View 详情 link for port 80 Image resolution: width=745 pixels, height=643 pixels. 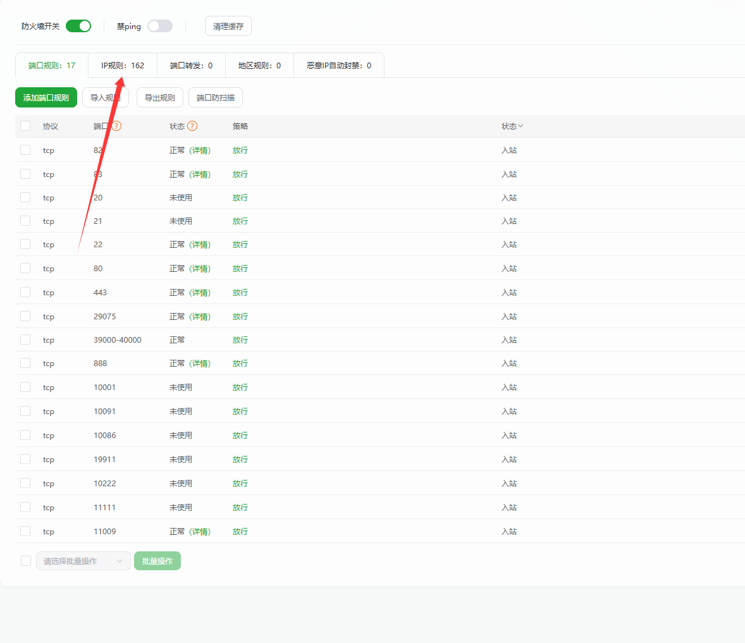point(200,269)
